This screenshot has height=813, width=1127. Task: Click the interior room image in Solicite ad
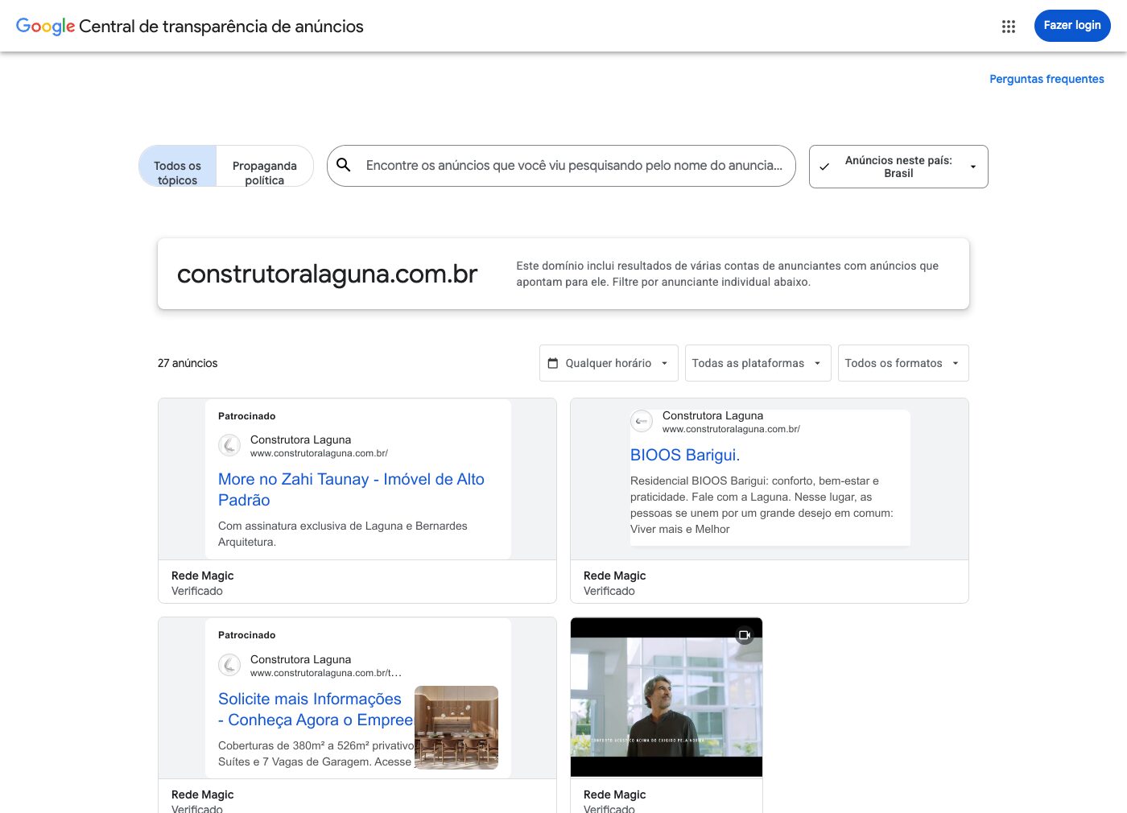click(x=456, y=728)
